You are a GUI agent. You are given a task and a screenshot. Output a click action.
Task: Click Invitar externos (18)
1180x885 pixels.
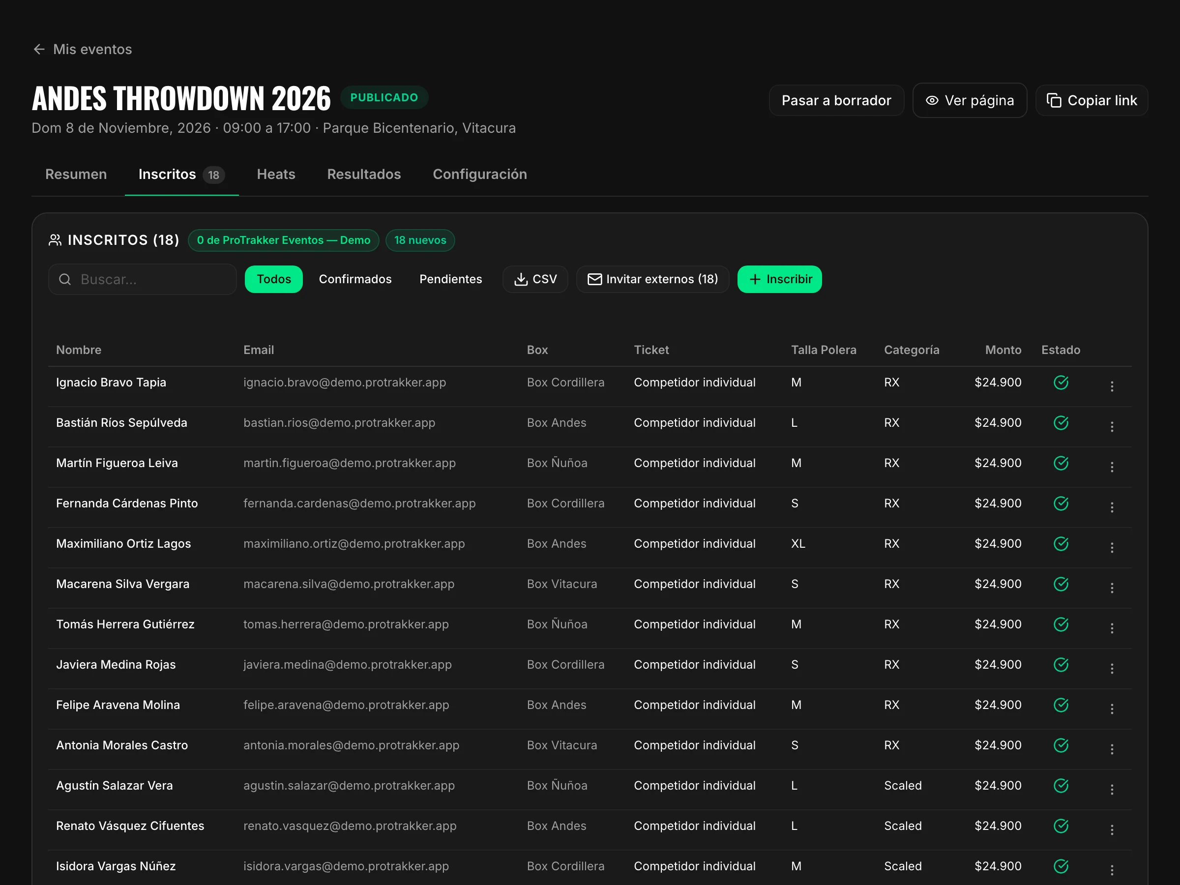click(x=652, y=279)
